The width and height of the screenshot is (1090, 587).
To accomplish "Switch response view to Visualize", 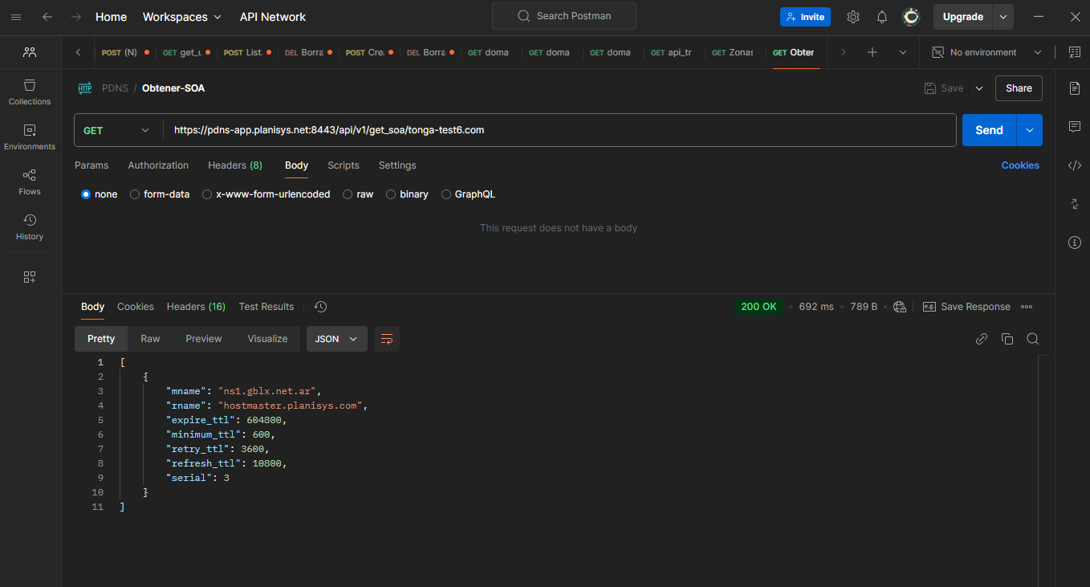I will (267, 339).
